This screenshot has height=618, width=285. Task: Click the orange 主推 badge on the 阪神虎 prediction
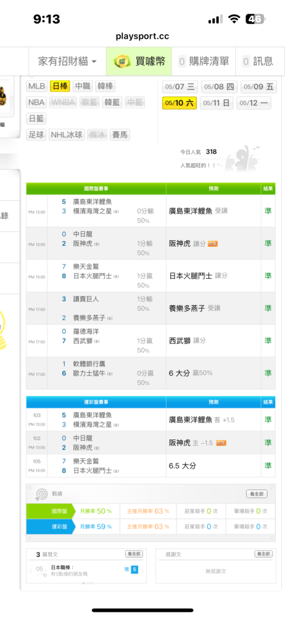pyautogui.click(x=213, y=243)
